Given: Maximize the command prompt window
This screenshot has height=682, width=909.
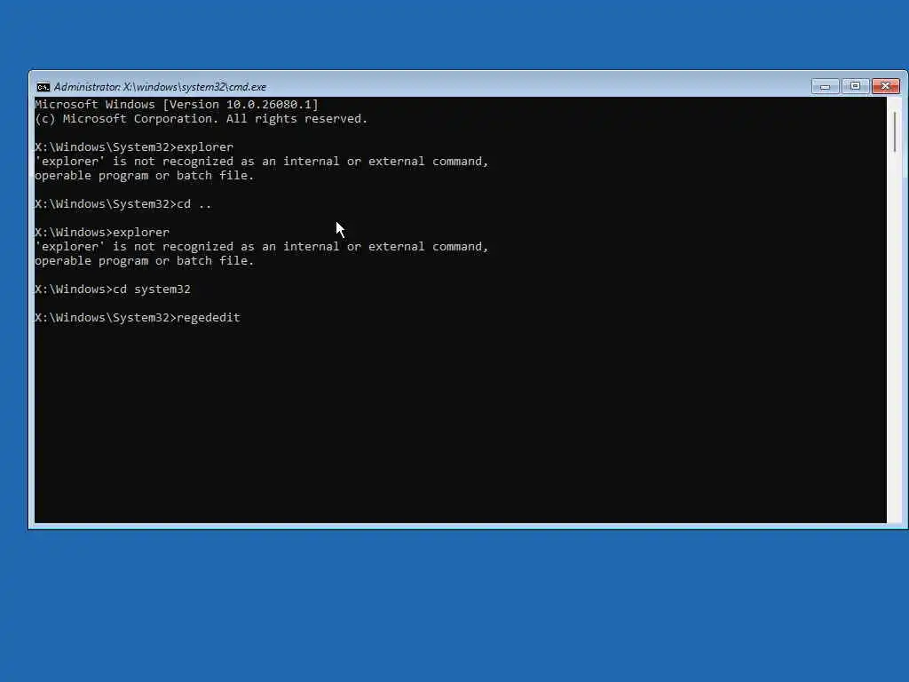Looking at the screenshot, I should (x=855, y=86).
